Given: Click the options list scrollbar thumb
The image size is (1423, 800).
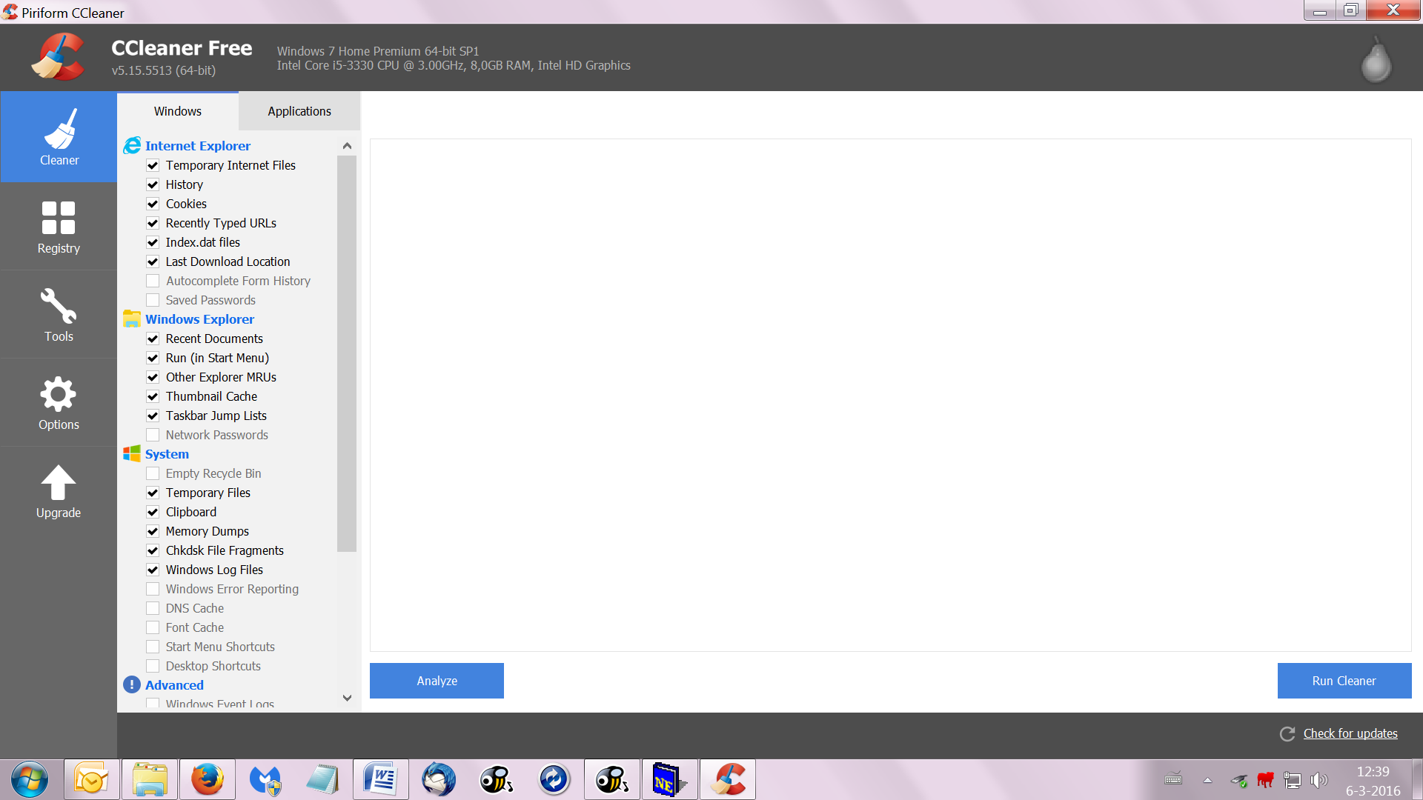Looking at the screenshot, I should pos(347,353).
